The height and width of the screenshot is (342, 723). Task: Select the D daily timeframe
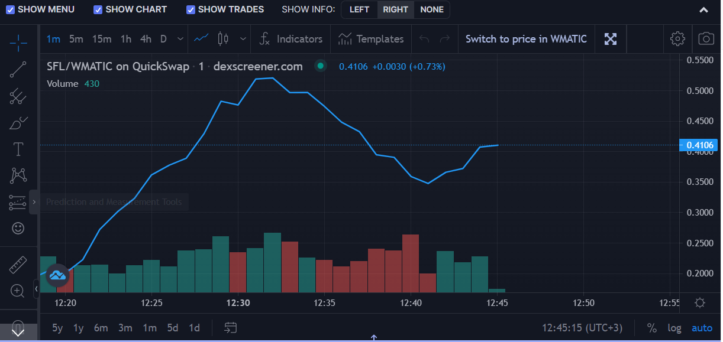(x=164, y=39)
